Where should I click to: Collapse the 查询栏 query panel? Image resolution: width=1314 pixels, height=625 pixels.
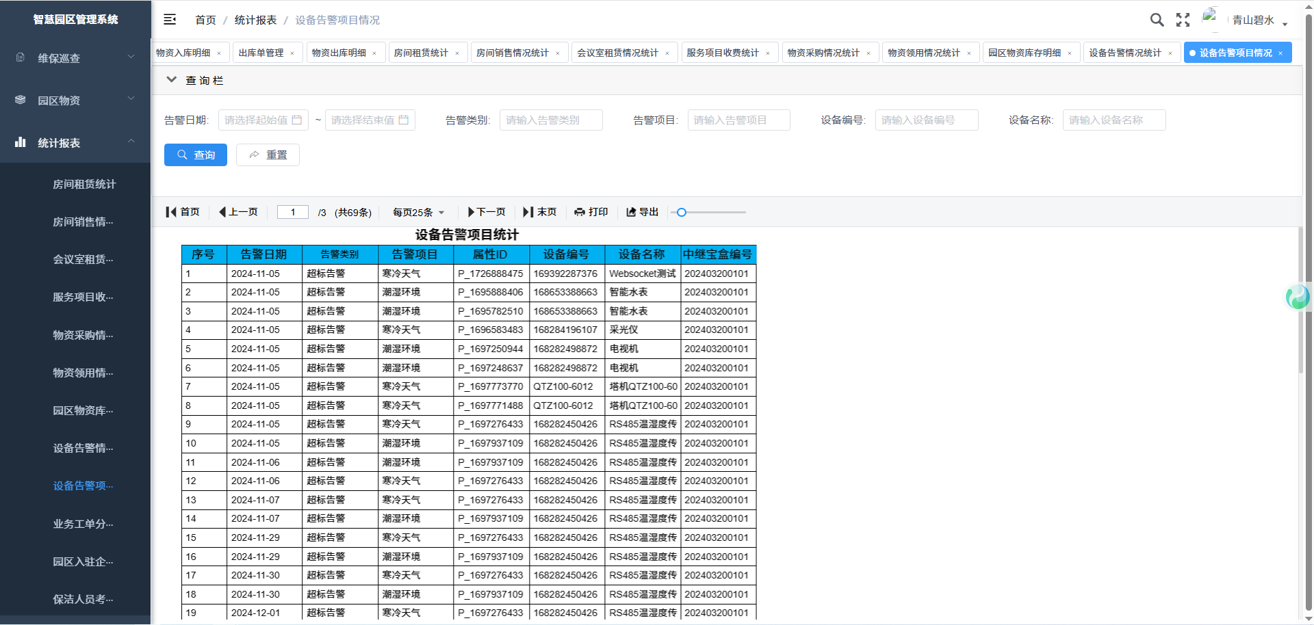(x=172, y=80)
